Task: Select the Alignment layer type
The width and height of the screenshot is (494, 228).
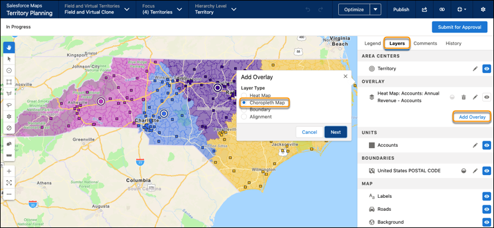Action: (244, 117)
